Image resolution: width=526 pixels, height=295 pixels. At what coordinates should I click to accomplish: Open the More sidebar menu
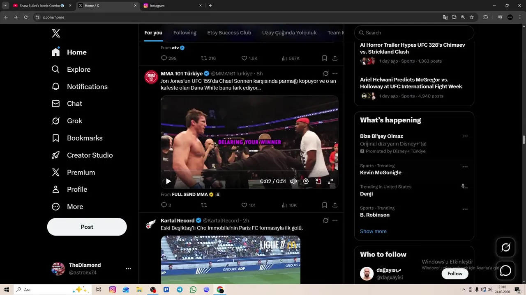click(67, 207)
